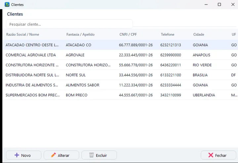Click the AGROVALE fantasia cell
This screenshot has height=163, width=238.
tap(75, 55)
